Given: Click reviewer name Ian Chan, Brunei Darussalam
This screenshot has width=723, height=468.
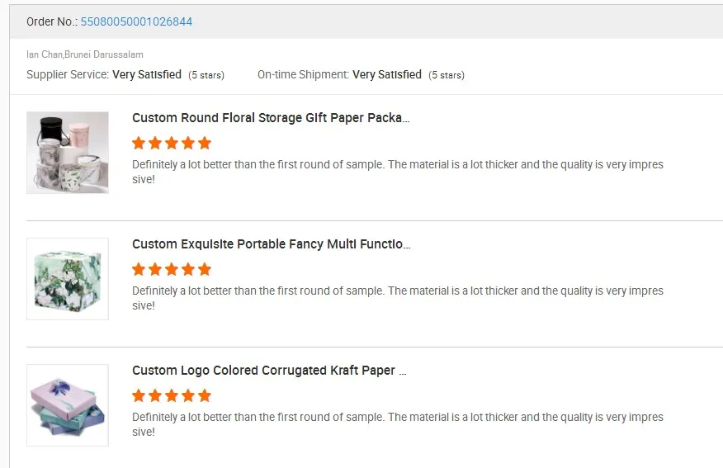Looking at the screenshot, I should 85,54.
